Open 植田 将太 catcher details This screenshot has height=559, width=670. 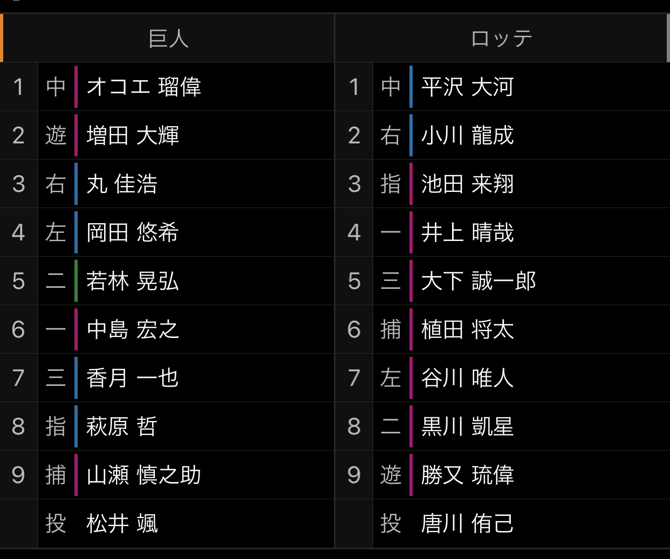point(467,329)
